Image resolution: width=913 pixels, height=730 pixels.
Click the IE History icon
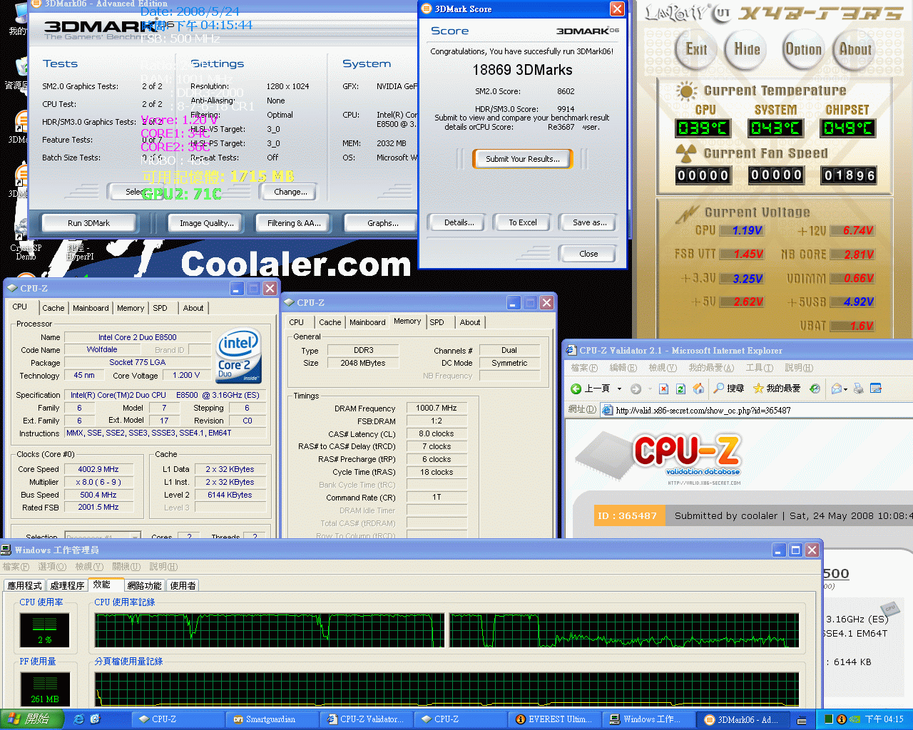(x=815, y=389)
